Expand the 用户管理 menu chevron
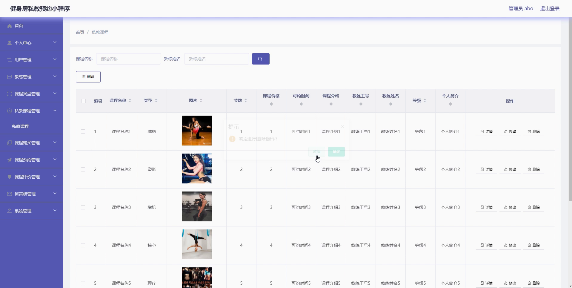Screen dimensions: 572x288 coord(55,59)
